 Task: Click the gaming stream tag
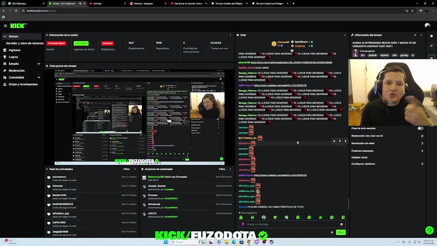coord(404,55)
